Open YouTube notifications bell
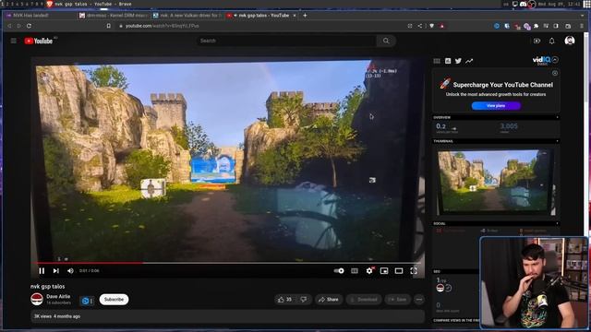Image resolution: width=591 pixels, height=332 pixels. coord(552,41)
